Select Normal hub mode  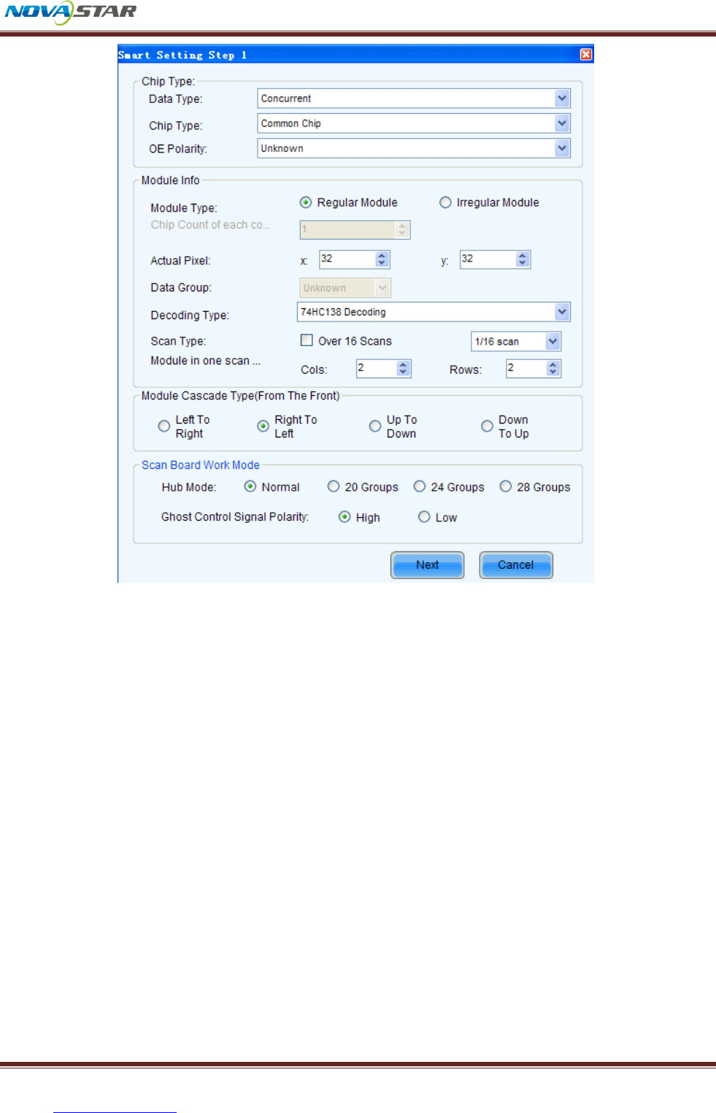pos(250,486)
